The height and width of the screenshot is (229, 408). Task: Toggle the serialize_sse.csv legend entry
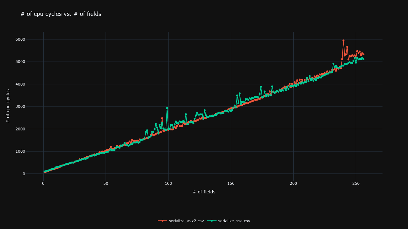(229, 221)
